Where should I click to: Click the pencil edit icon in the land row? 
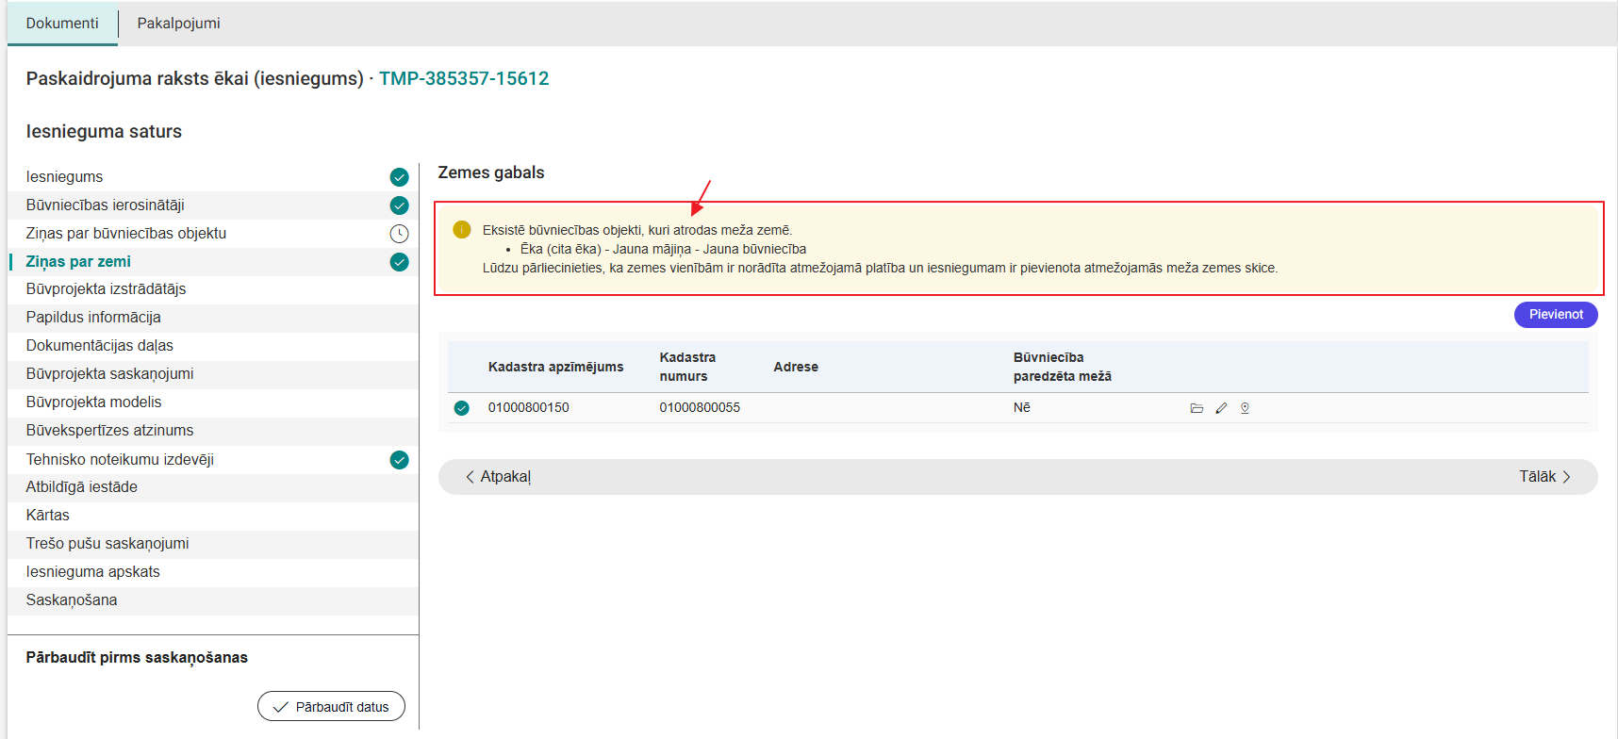tap(1221, 408)
